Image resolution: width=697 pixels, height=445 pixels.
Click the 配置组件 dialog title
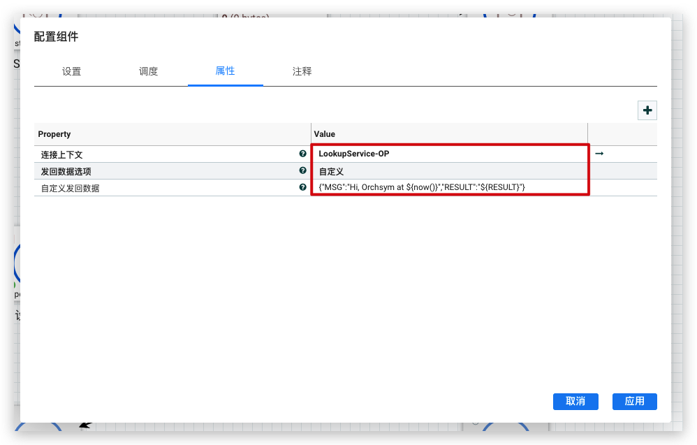[57, 37]
